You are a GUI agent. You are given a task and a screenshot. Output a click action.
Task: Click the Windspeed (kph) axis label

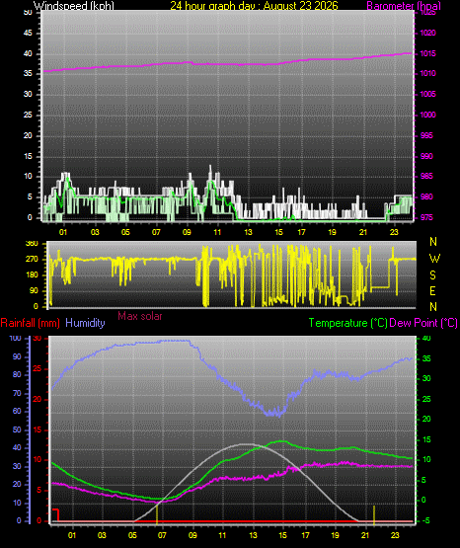(x=74, y=6)
